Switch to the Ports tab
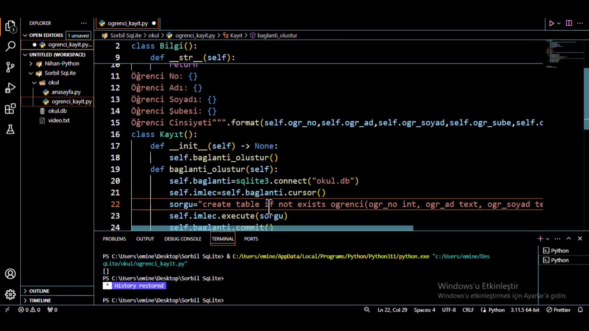The image size is (589, 331). coord(251,239)
